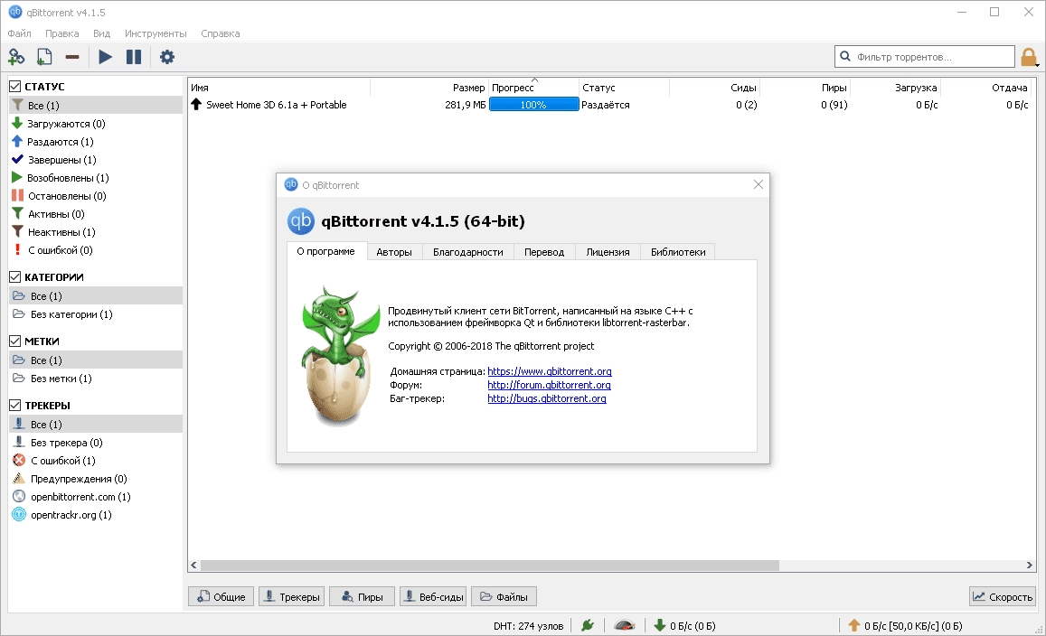The height and width of the screenshot is (636, 1046).
Task: Select seeding arrow icon of Sweet Home 3D torrent
Action: pyautogui.click(x=196, y=105)
